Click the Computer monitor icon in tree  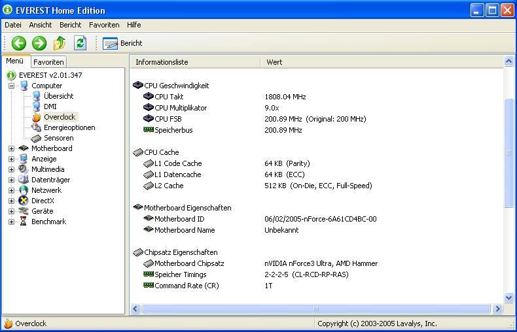pyautogui.click(x=24, y=86)
